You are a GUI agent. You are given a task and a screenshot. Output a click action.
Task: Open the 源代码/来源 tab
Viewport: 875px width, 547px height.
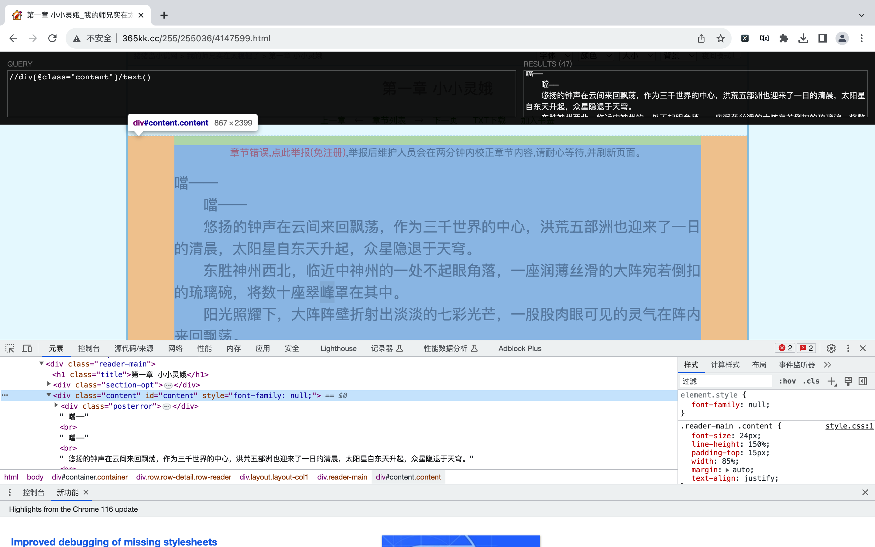pyautogui.click(x=134, y=348)
